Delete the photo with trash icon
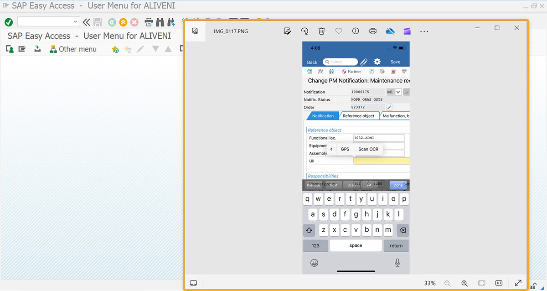 pos(321,31)
